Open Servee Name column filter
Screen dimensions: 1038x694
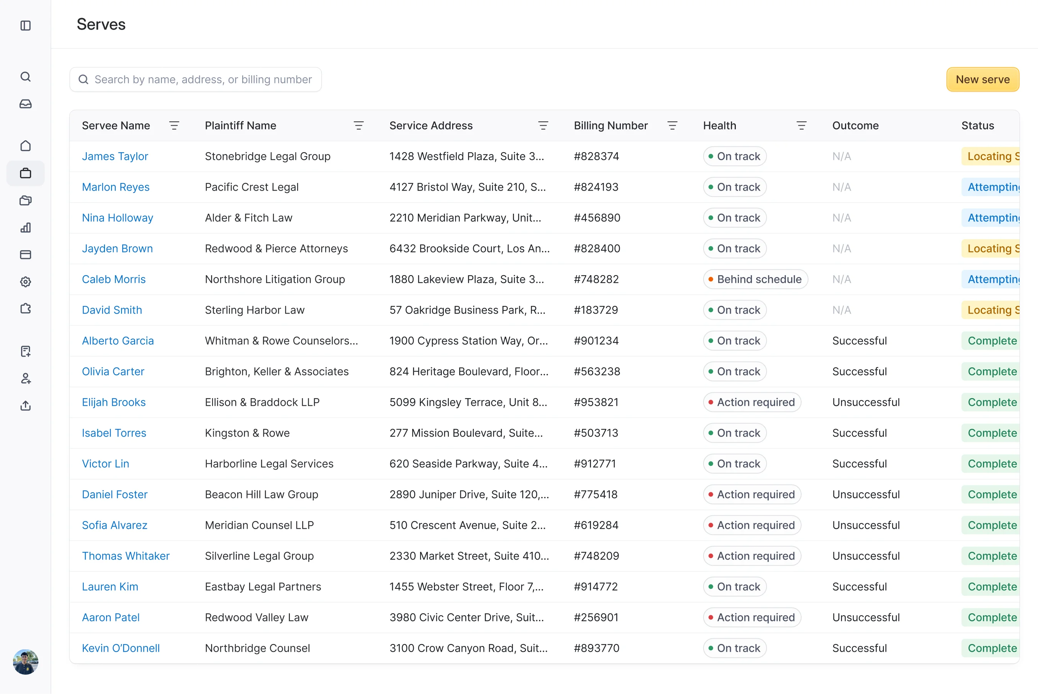coord(174,126)
